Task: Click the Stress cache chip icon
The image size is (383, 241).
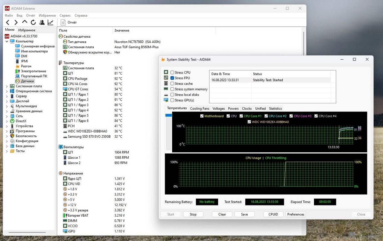Action: [x=166, y=83]
